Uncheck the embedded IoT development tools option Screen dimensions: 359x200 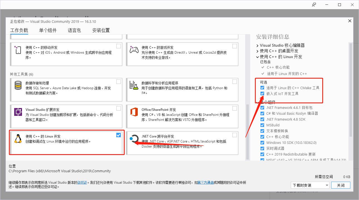point(262,94)
